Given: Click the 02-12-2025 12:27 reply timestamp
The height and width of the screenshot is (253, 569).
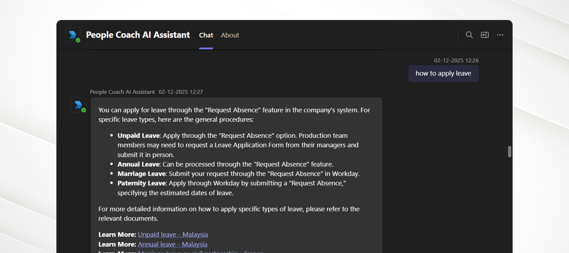Looking at the screenshot, I should click(181, 92).
